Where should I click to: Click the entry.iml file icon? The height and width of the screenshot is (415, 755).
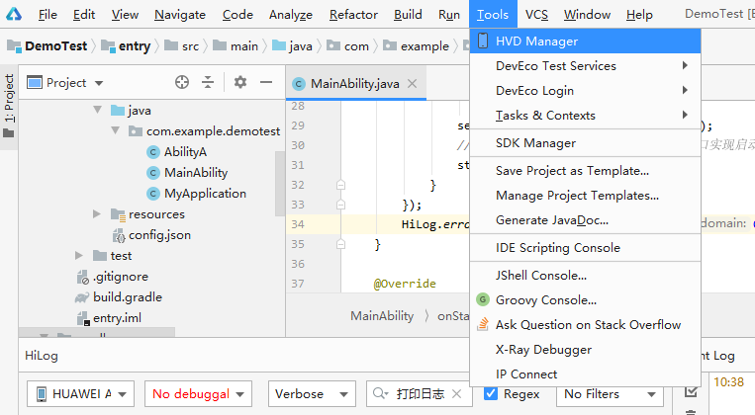point(83,318)
